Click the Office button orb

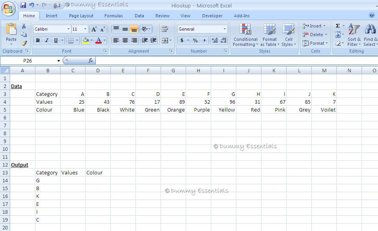coord(8,9)
